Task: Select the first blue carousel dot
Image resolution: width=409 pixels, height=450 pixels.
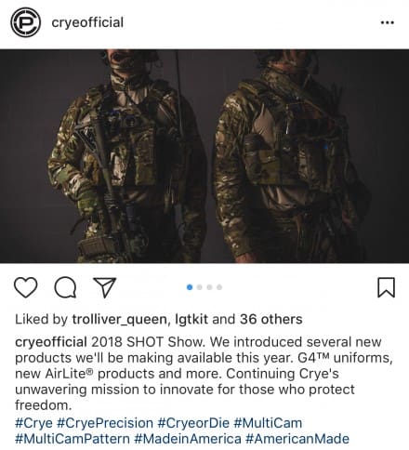Action: click(190, 287)
